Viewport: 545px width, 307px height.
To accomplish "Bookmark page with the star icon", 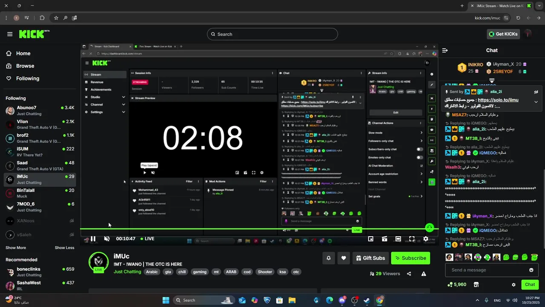I will pyautogui.click(x=56, y=18).
